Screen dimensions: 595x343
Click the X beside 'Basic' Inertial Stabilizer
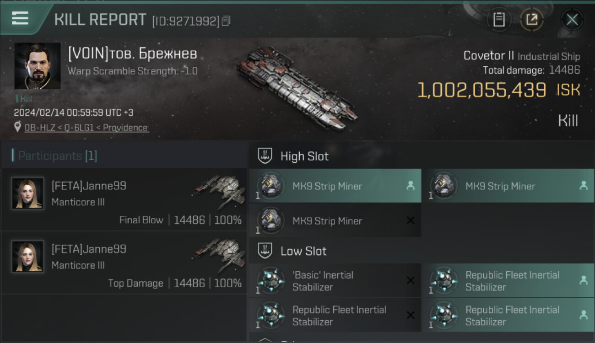(411, 280)
